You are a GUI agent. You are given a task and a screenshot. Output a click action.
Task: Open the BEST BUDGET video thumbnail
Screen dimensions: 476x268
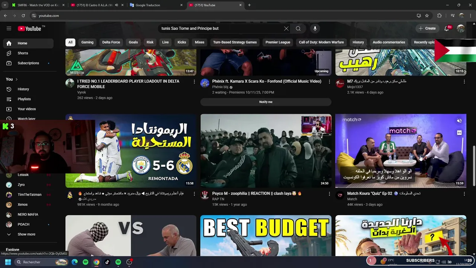pyautogui.click(x=266, y=236)
